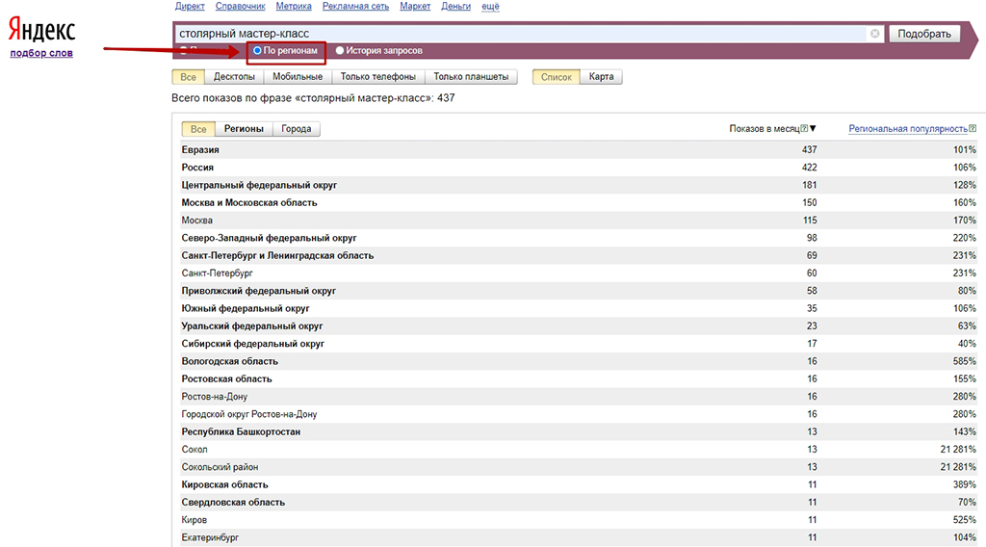Click the Свердловская область row

(x=579, y=502)
